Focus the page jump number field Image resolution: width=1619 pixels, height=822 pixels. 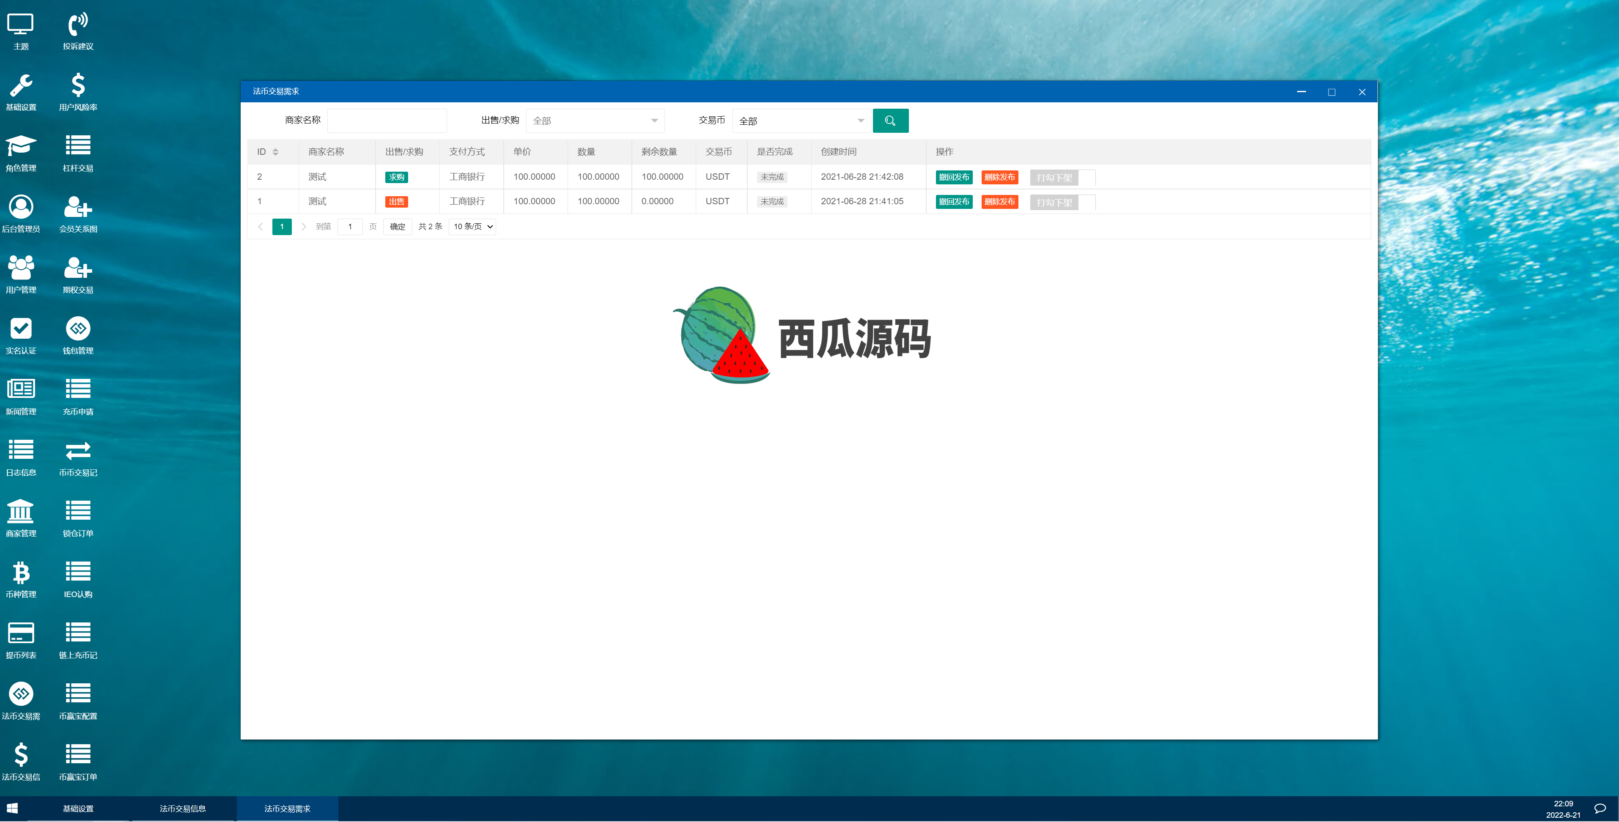pyautogui.click(x=350, y=227)
